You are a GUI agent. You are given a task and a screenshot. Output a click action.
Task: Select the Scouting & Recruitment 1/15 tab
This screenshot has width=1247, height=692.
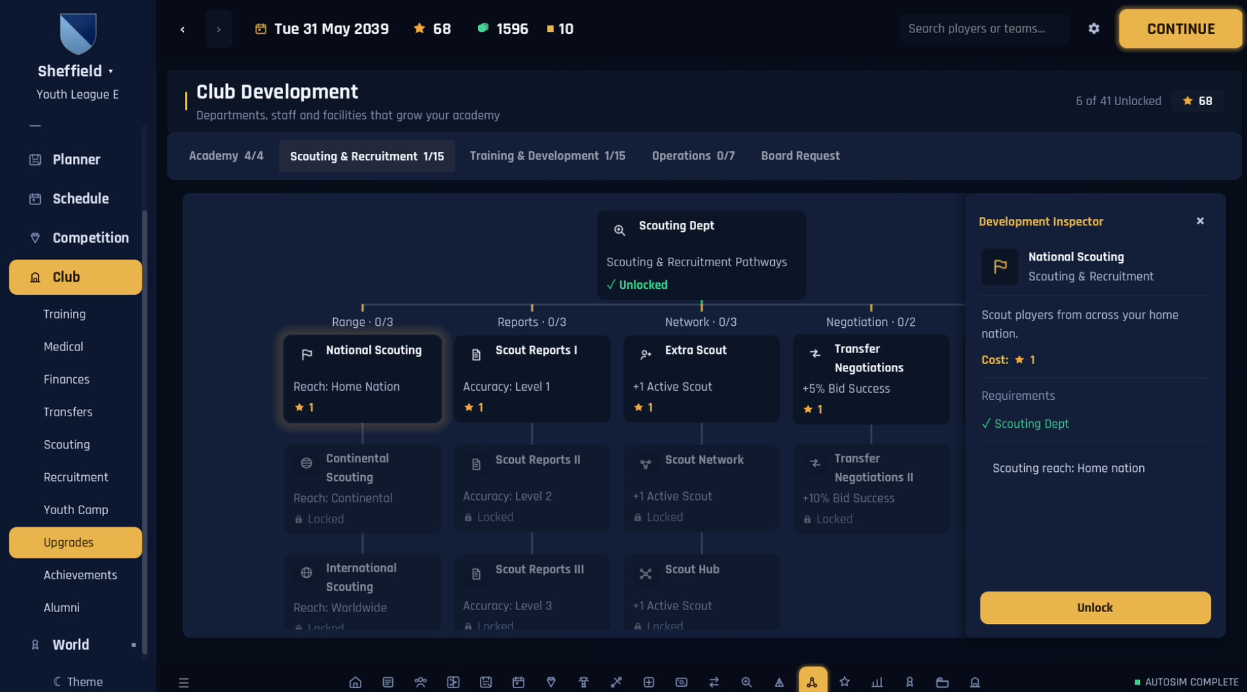click(x=367, y=156)
